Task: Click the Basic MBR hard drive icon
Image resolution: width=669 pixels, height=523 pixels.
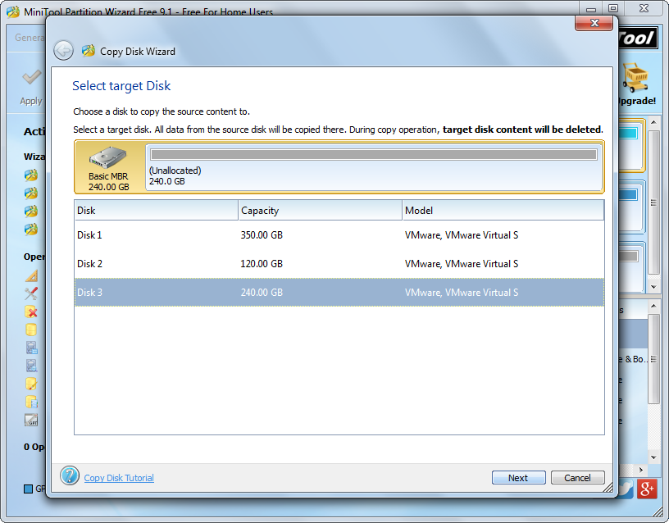Action: coord(108,157)
